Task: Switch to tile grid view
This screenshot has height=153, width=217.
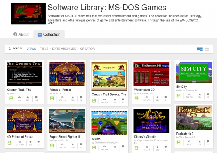Action: (x=200, y=49)
